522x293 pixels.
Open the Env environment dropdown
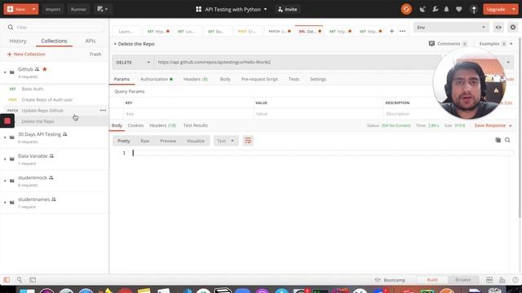tap(451, 27)
